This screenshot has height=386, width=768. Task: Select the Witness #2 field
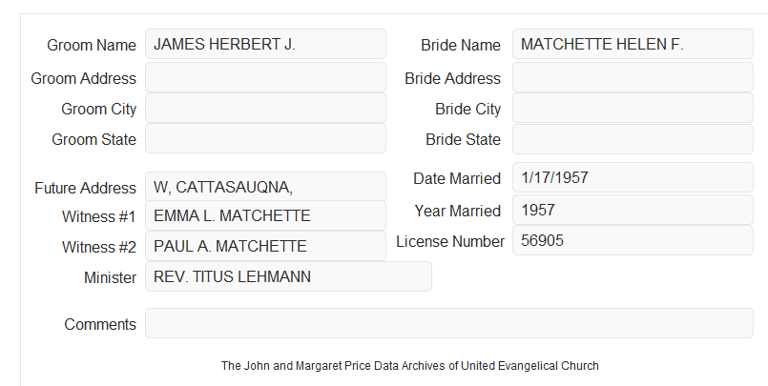click(x=265, y=246)
